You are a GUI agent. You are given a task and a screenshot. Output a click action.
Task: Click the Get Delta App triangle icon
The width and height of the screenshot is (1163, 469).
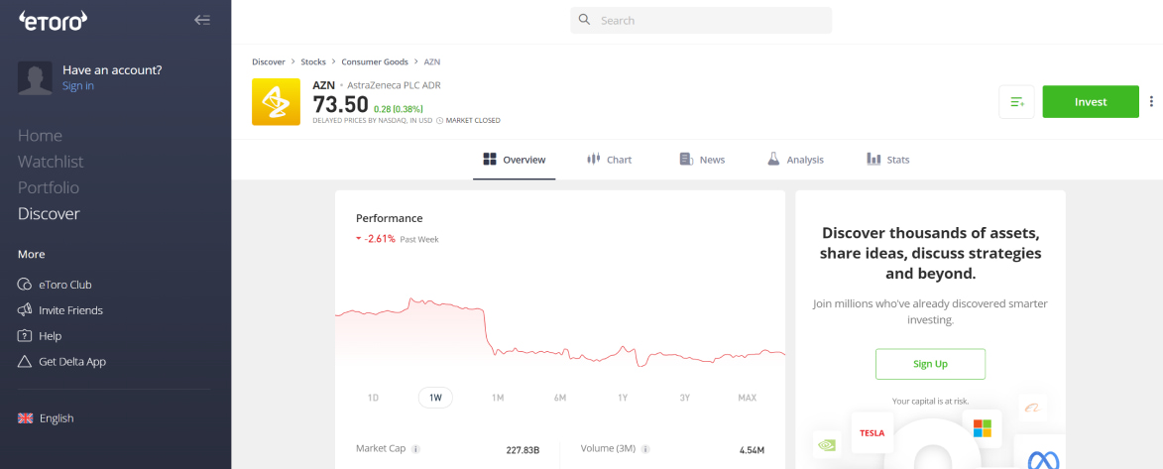tap(25, 361)
